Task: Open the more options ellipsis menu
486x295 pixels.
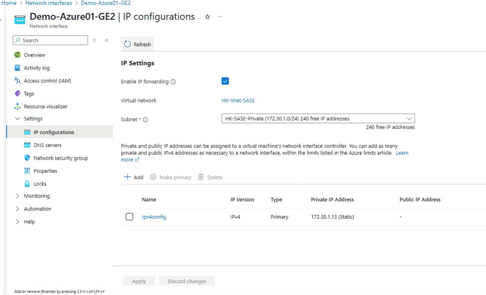Action: [220, 17]
